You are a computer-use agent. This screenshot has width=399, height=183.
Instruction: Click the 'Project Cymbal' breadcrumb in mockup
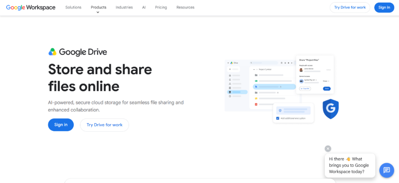(265, 69)
